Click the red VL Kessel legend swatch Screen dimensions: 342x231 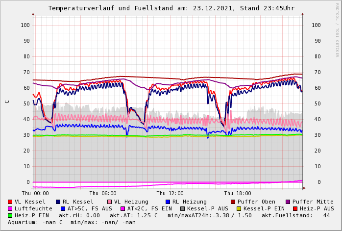point(10,202)
